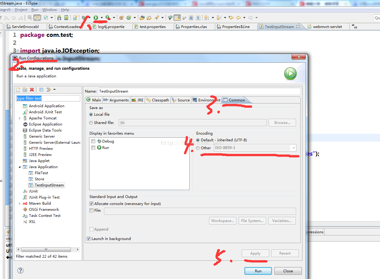Open the Run button dropdown arrow in the toolbar

tap(102, 18)
